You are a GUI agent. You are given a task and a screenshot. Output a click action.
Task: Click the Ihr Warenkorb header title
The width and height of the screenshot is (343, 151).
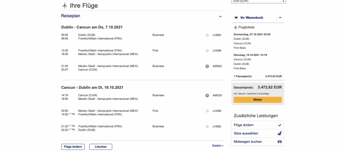coord(252,18)
